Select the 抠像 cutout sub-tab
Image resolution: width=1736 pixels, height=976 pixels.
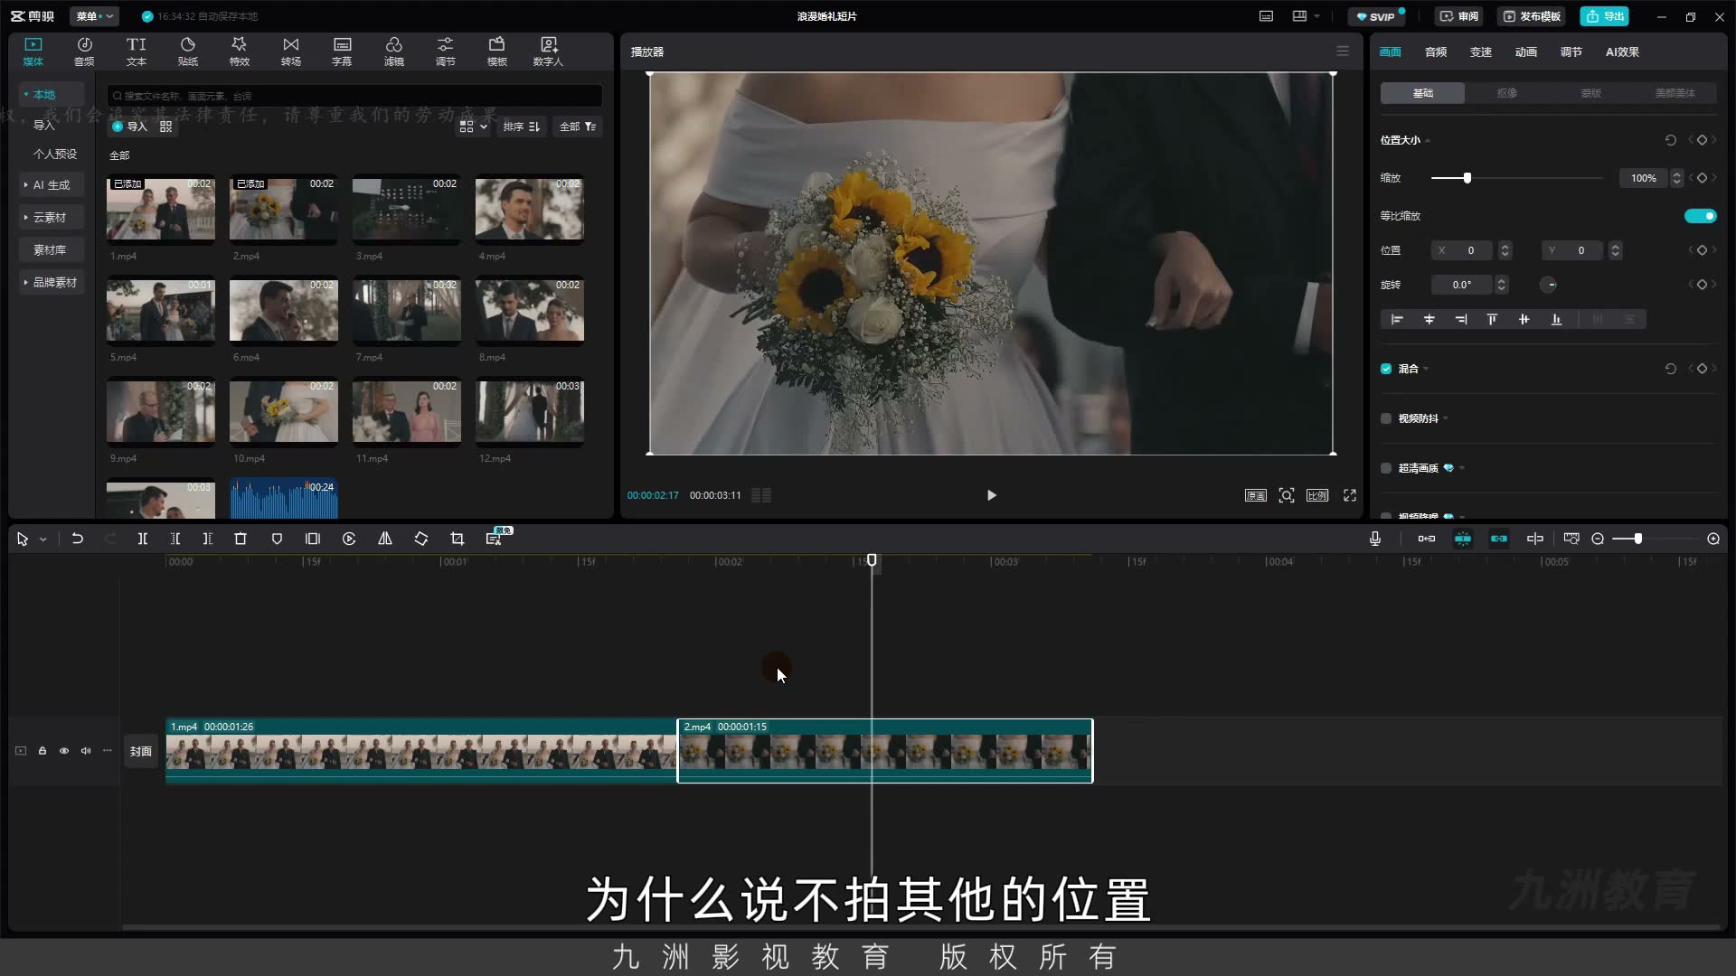1506,93
